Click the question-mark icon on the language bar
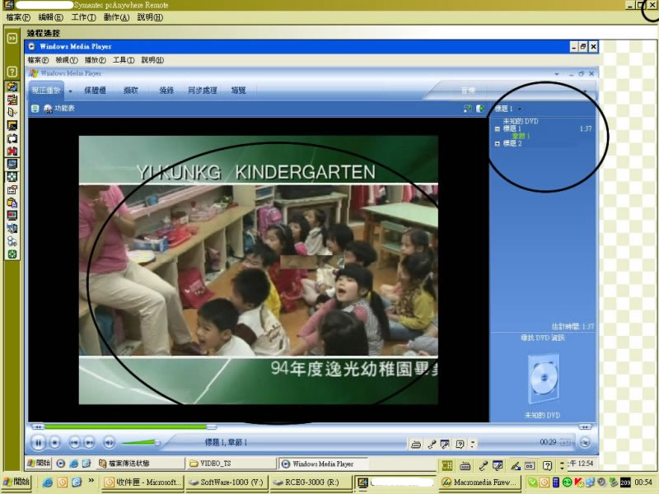Screen dimensions: 659x494 click(x=547, y=465)
